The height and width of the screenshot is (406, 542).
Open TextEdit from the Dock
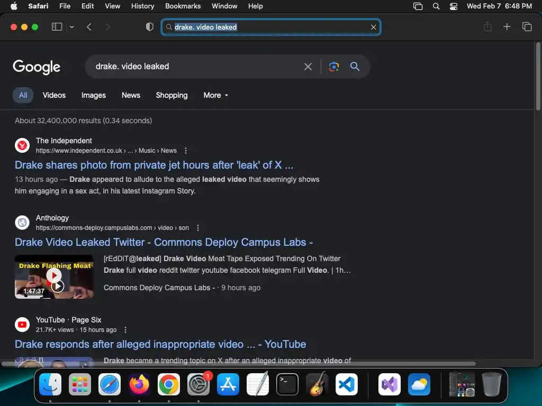point(258,384)
